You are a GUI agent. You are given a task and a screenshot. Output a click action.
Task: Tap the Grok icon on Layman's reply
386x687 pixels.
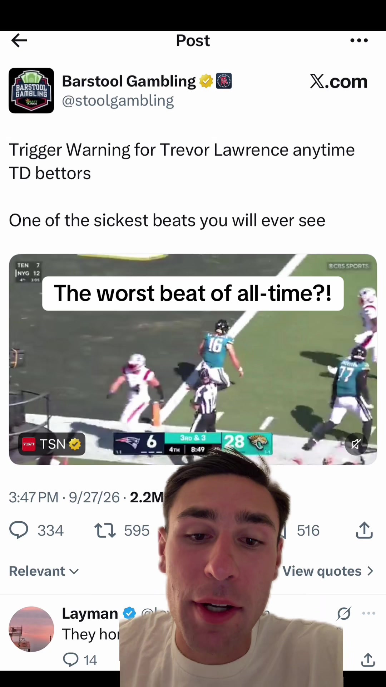click(344, 613)
